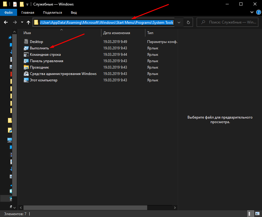Minimize the Служебные window
Viewport: 262px width, 217px height.
coord(227,4)
